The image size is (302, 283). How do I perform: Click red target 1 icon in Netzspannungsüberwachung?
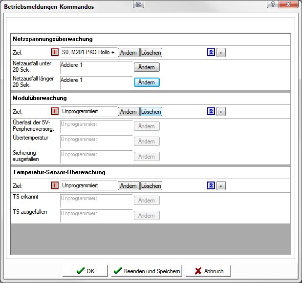(x=55, y=52)
